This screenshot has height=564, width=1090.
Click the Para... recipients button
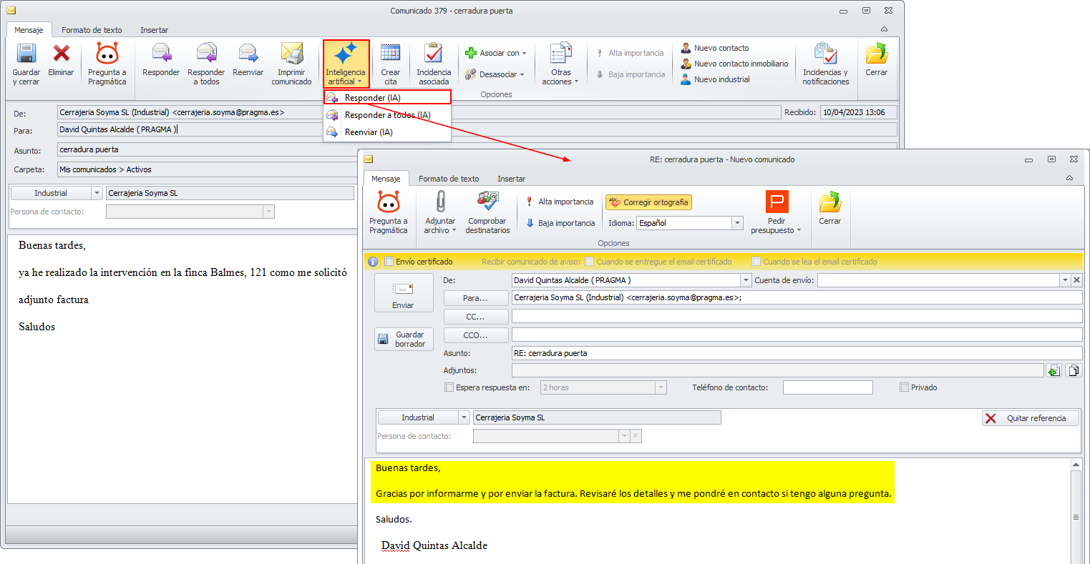coord(476,298)
